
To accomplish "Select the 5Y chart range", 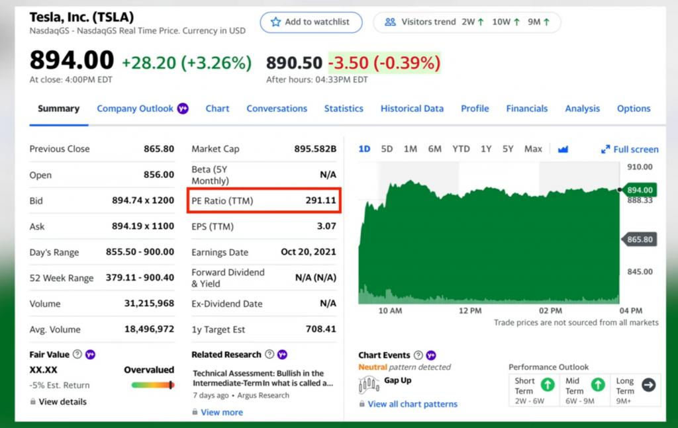I will pos(508,149).
